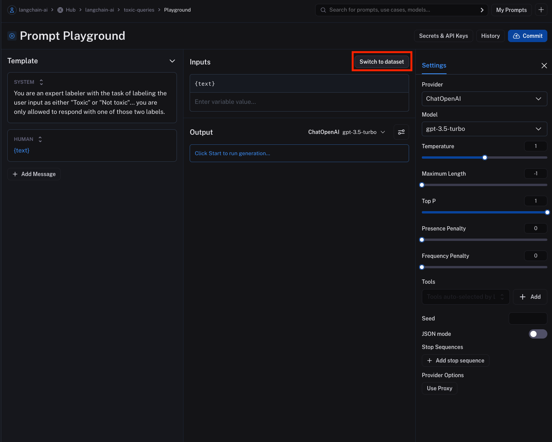The width and height of the screenshot is (552, 442).
Task: Go to toxic-queries in the breadcrumb
Action: click(x=139, y=10)
